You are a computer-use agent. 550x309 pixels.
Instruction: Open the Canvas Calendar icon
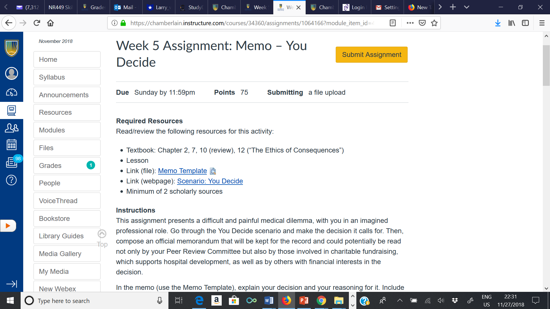11,145
